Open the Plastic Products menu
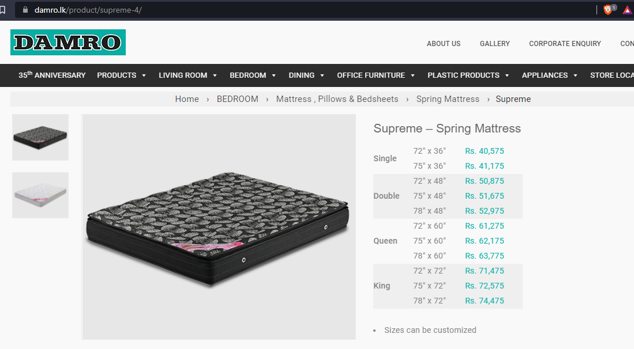 pos(463,75)
